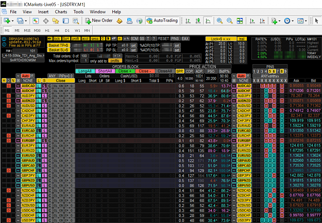This screenshot has height=223, width=322.
Task: Switch chart to line chart icon
Action: (208, 21)
